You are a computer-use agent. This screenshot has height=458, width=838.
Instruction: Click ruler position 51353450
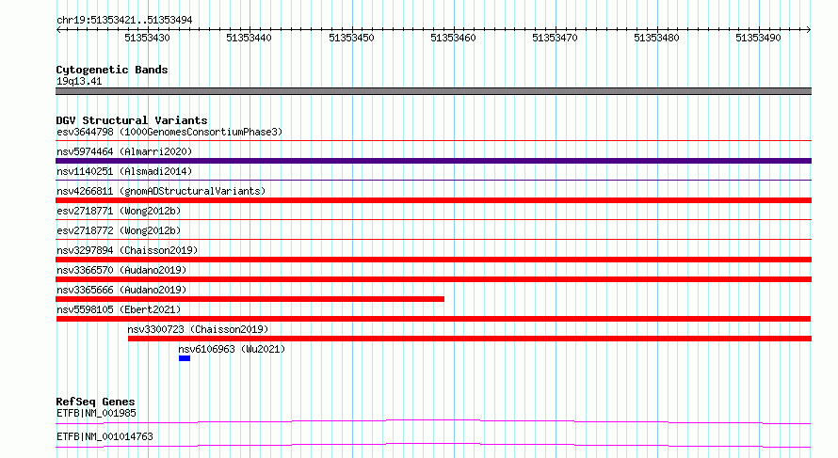351,38
